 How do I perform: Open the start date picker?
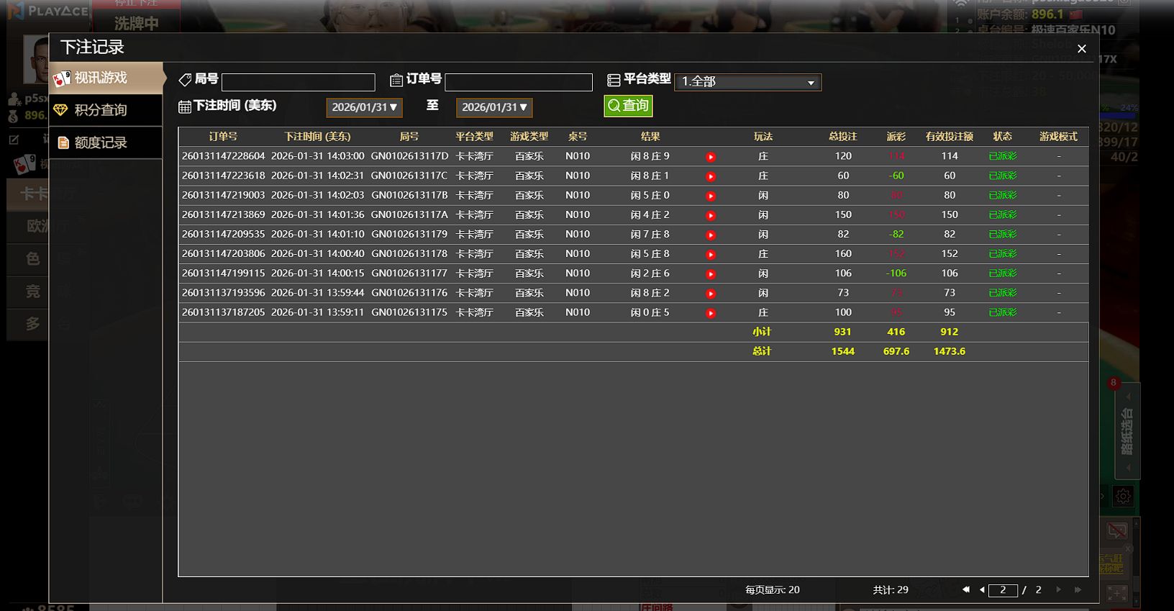coord(364,107)
